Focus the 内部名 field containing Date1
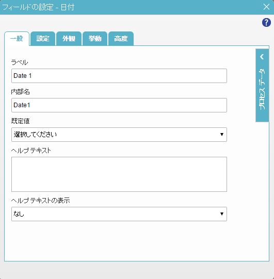The width and height of the screenshot is (274, 279). pos(119,105)
